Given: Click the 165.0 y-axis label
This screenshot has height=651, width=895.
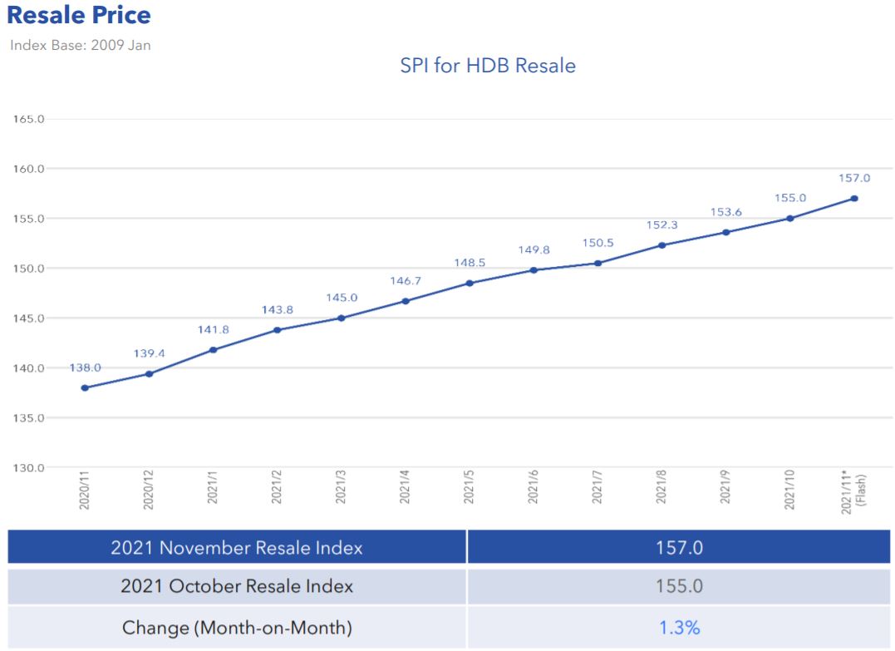Looking at the screenshot, I should 29,119.
